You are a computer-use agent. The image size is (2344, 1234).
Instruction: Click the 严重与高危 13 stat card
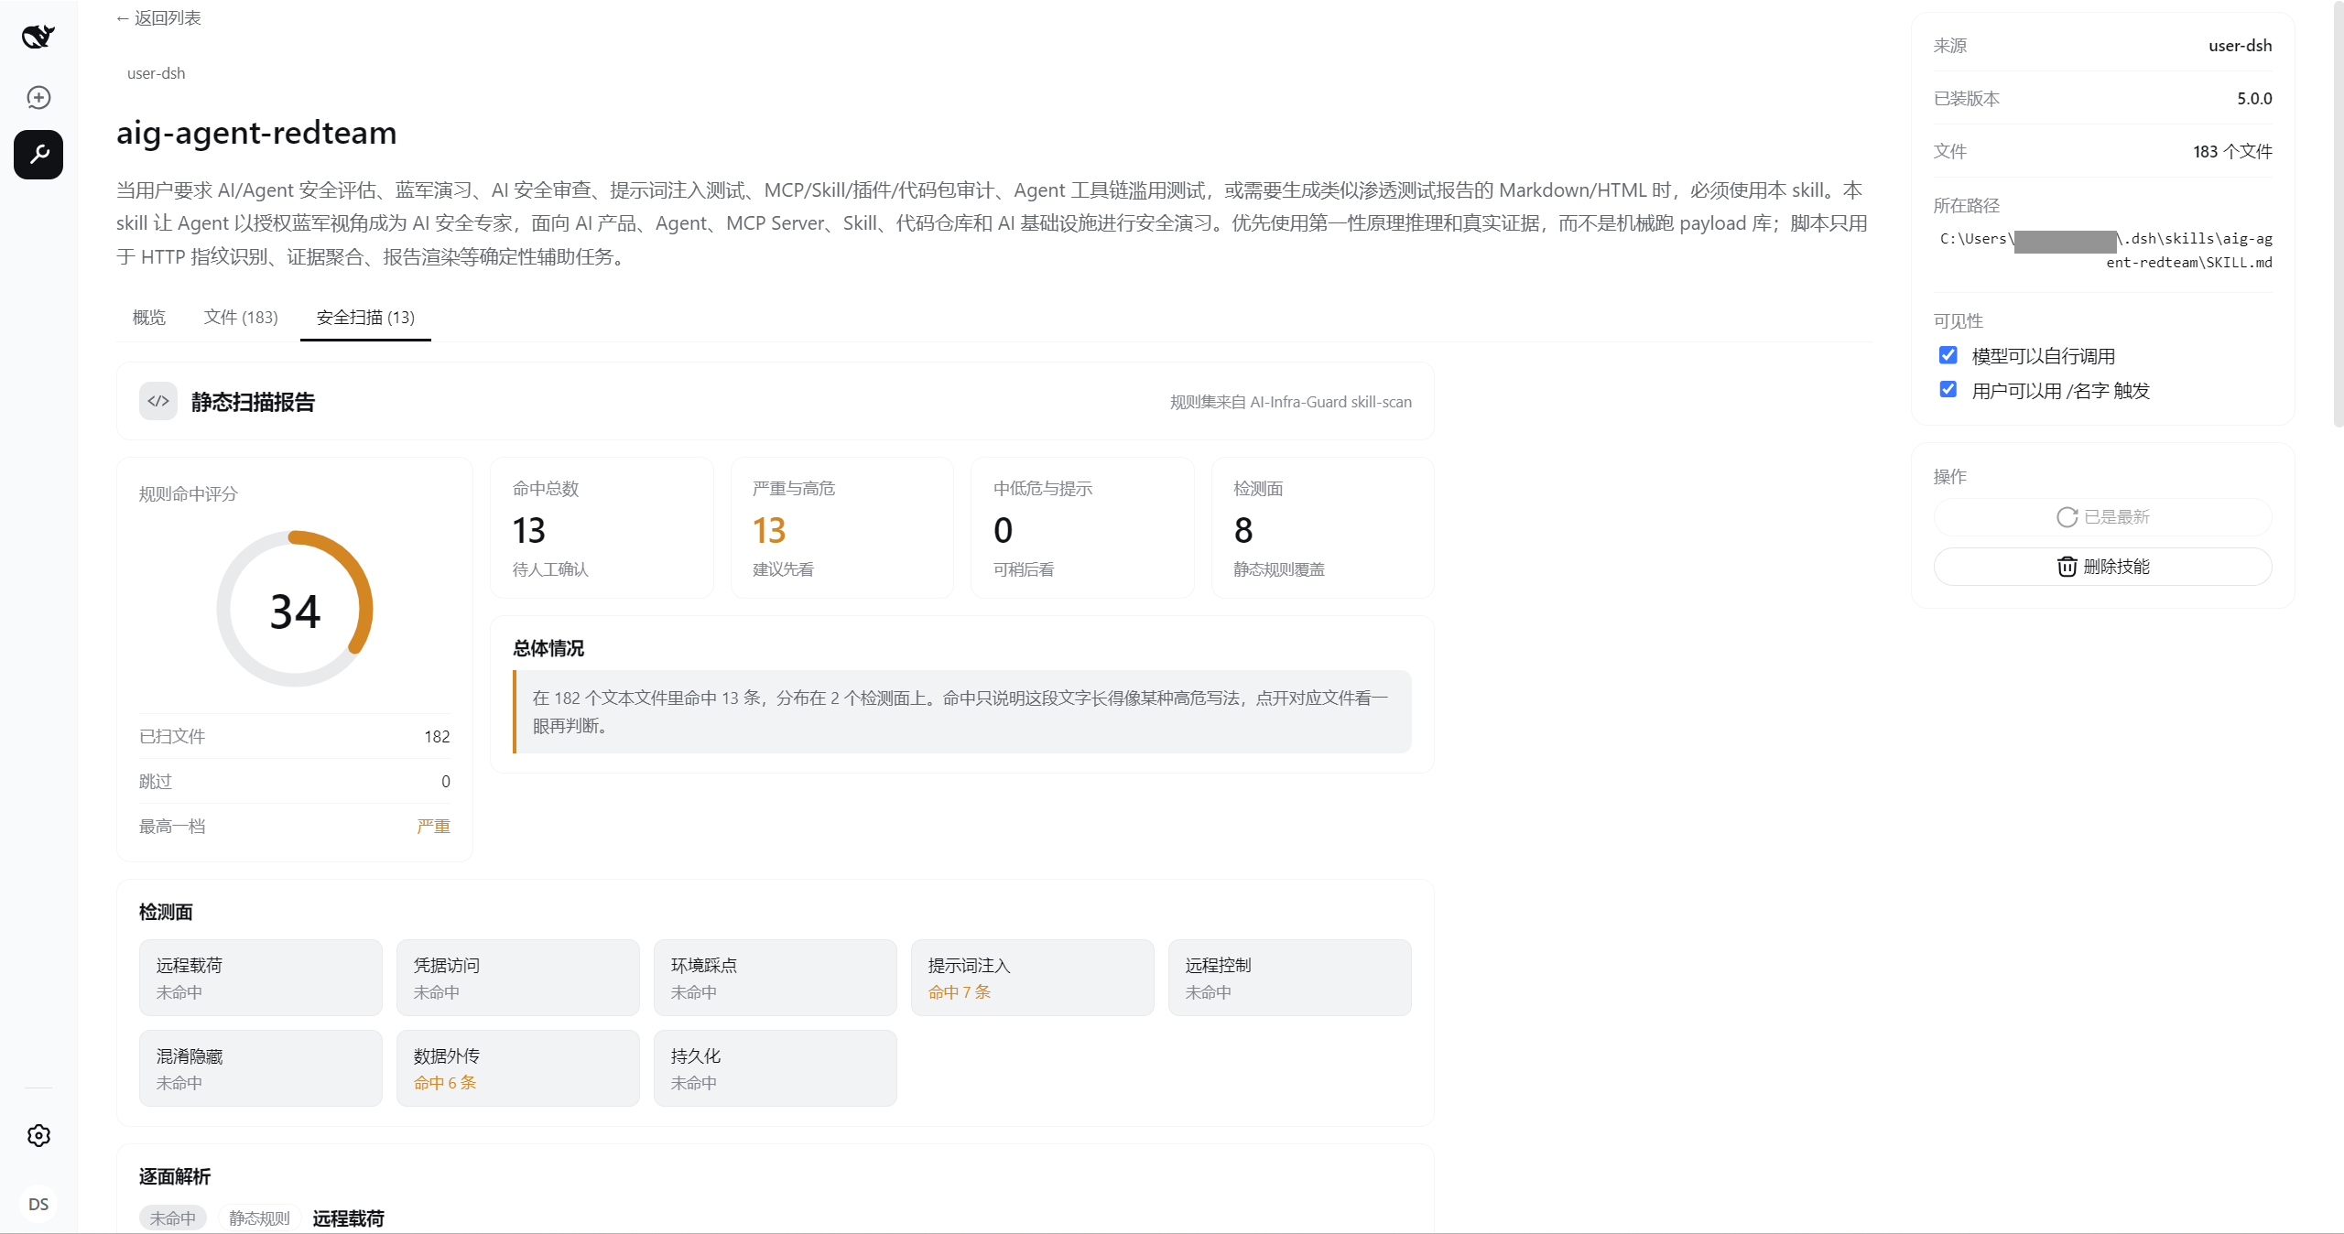point(842,528)
